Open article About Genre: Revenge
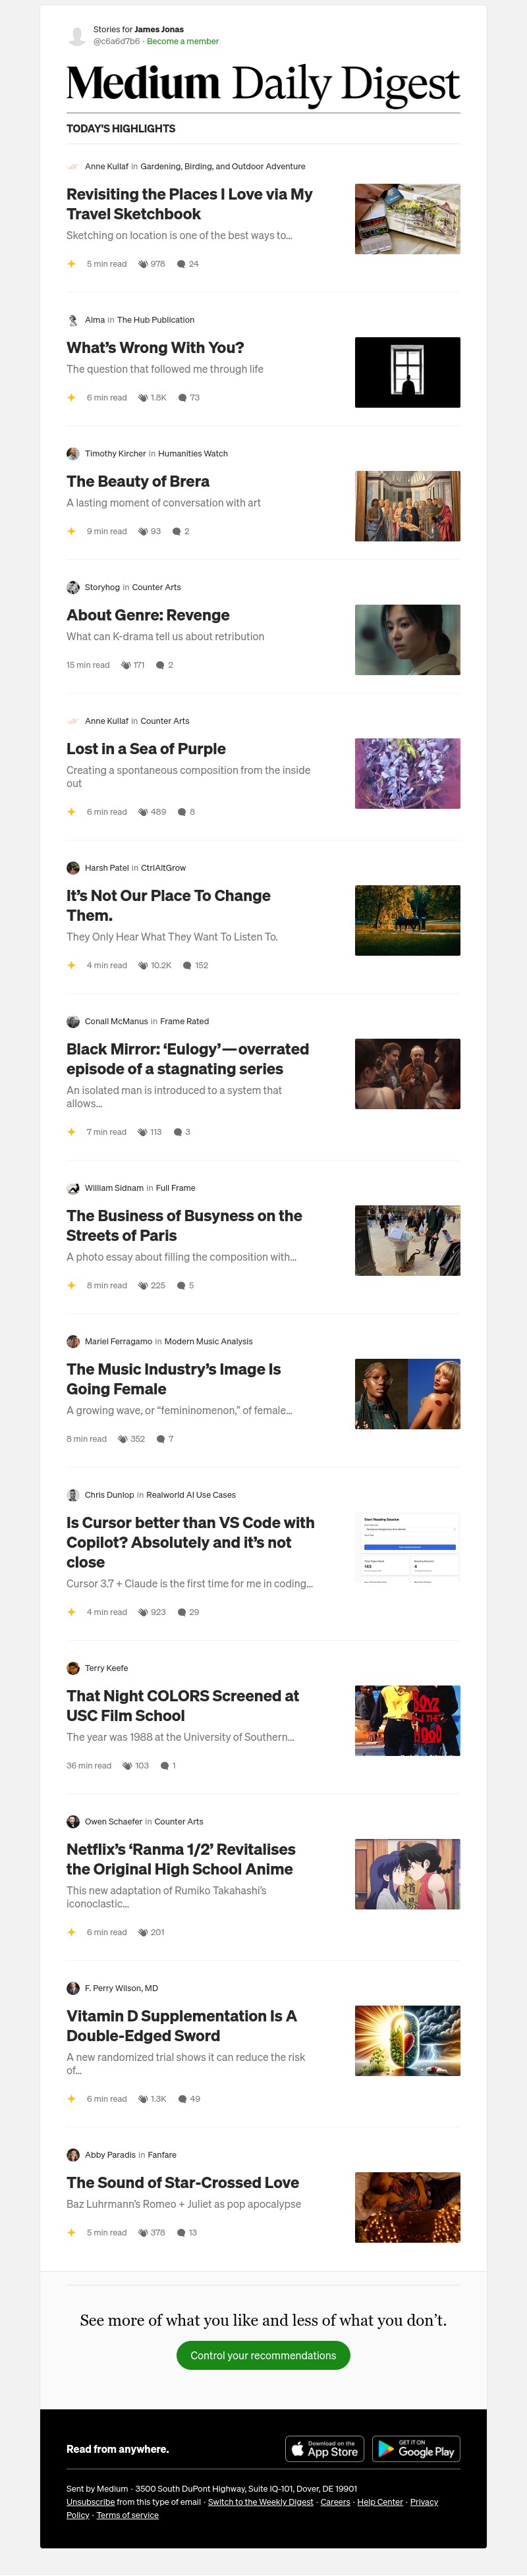The image size is (527, 2576). tap(148, 615)
